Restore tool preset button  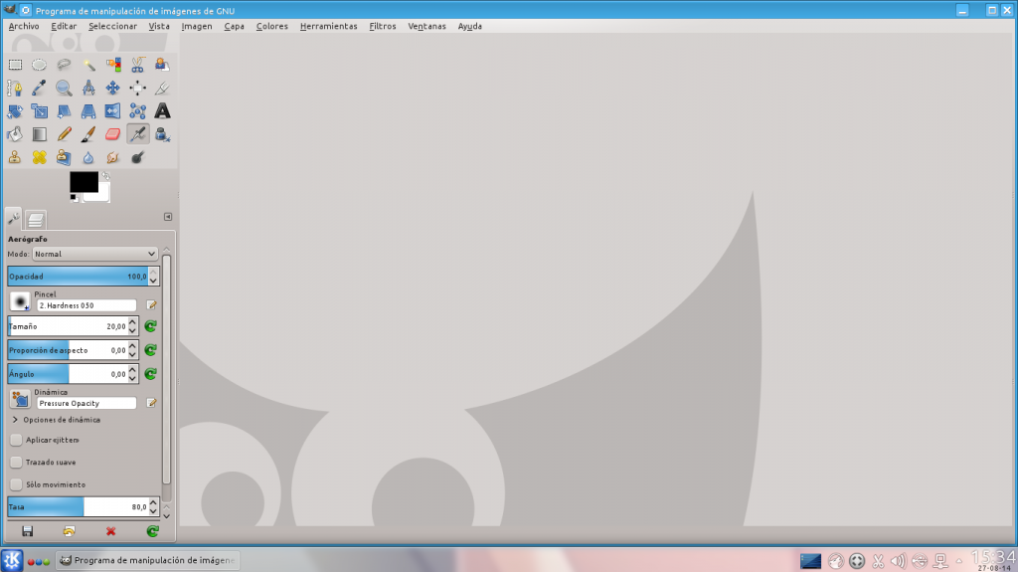[69, 531]
